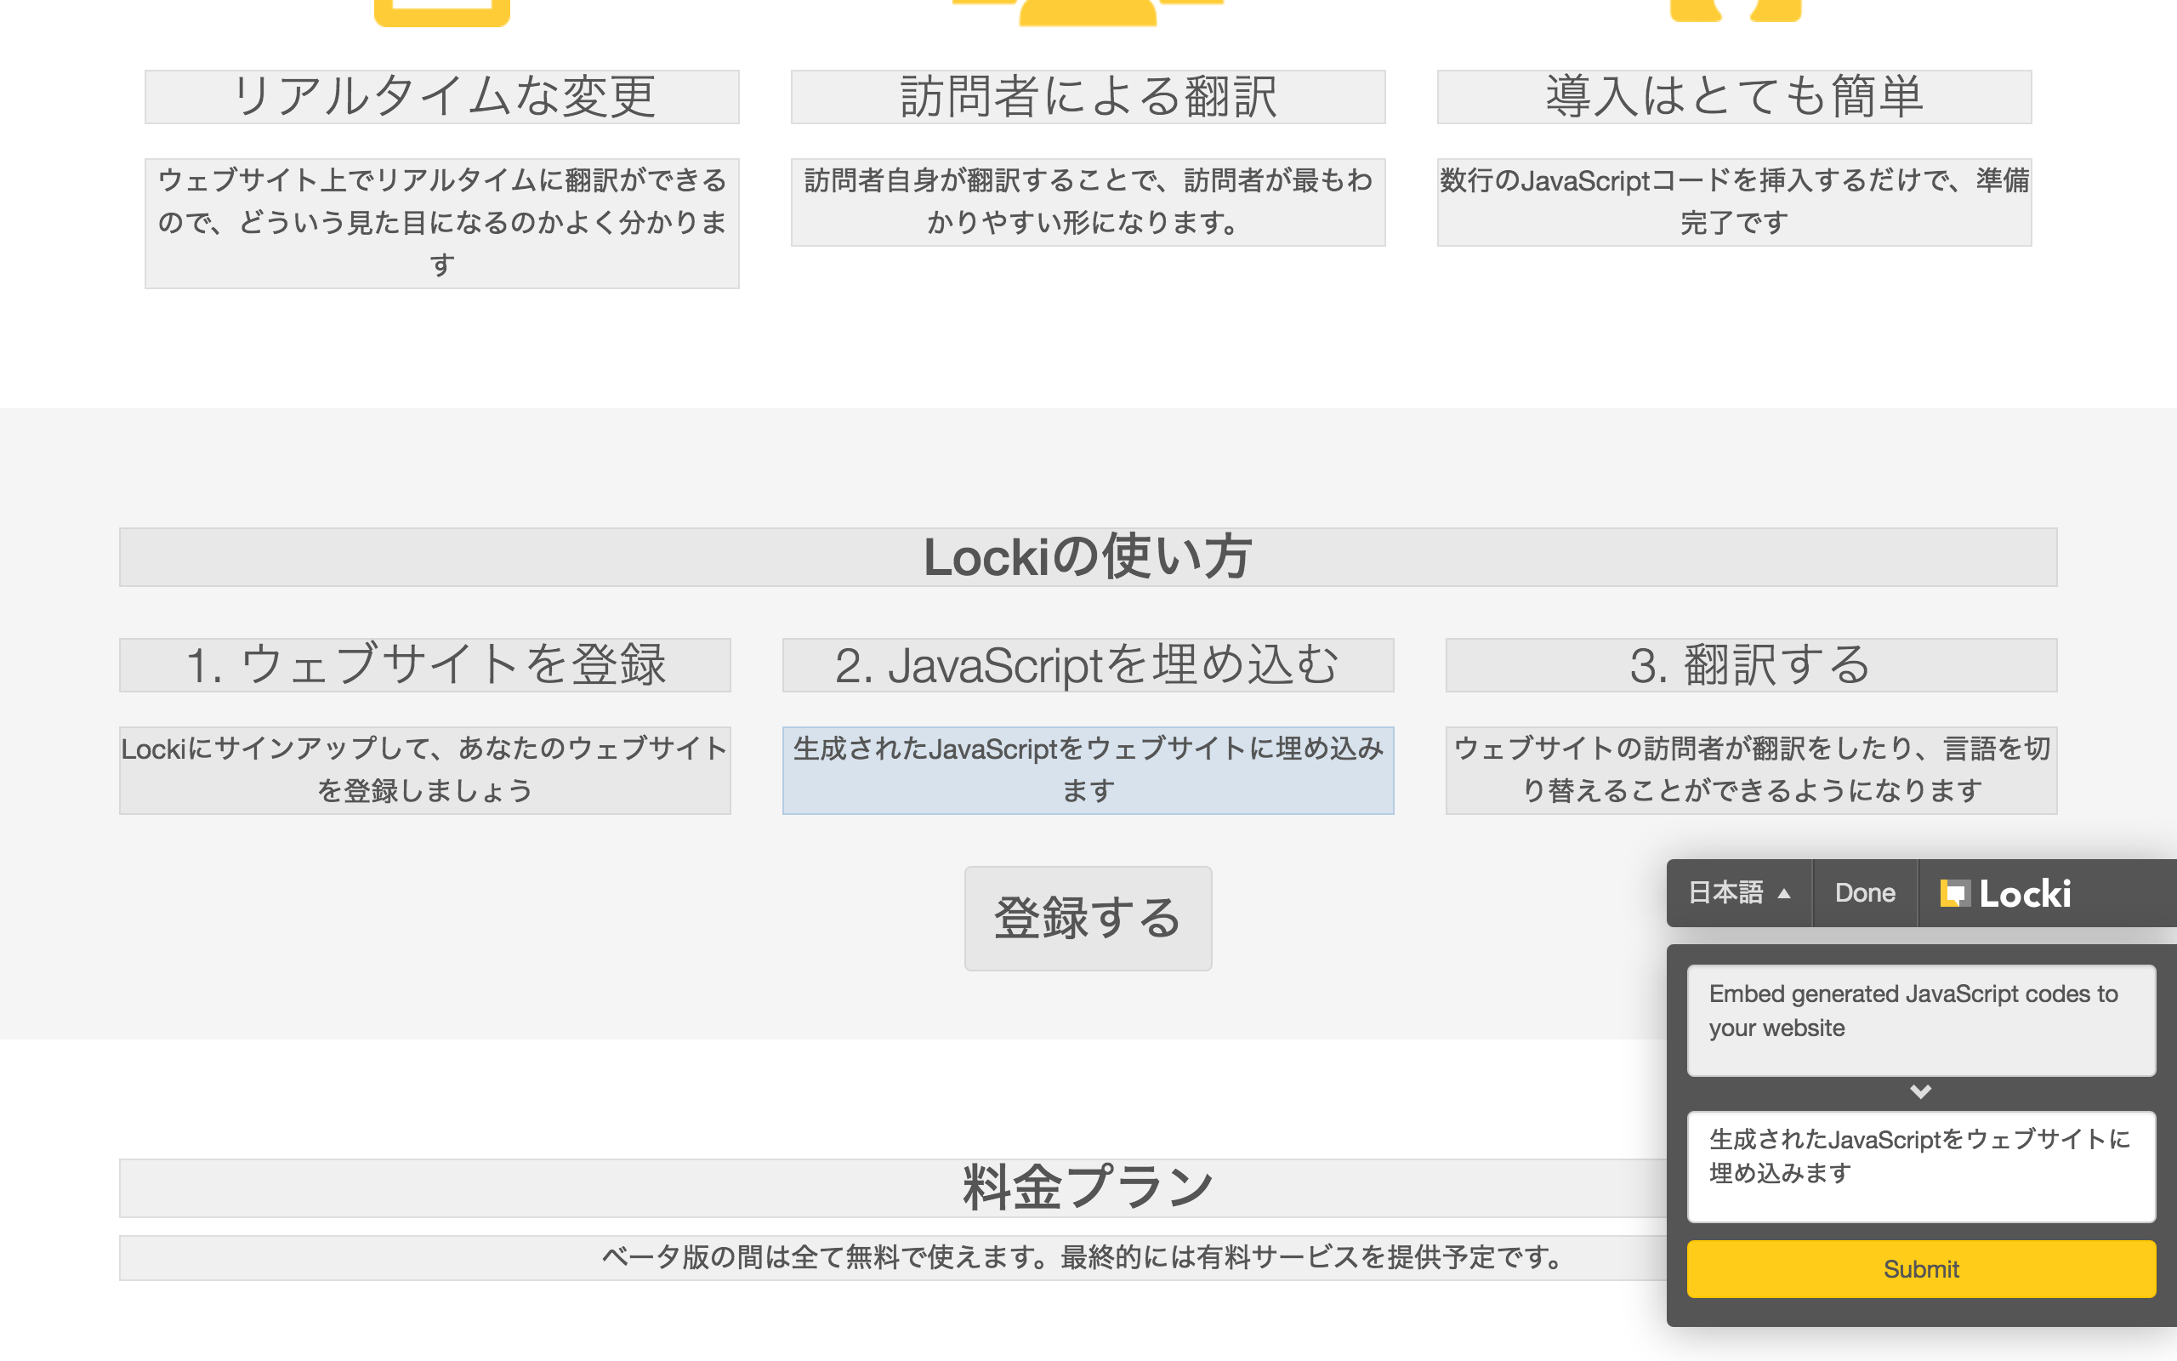Click the 登録する signup button
The height and width of the screenshot is (1361, 2177).
pyautogui.click(x=1087, y=918)
